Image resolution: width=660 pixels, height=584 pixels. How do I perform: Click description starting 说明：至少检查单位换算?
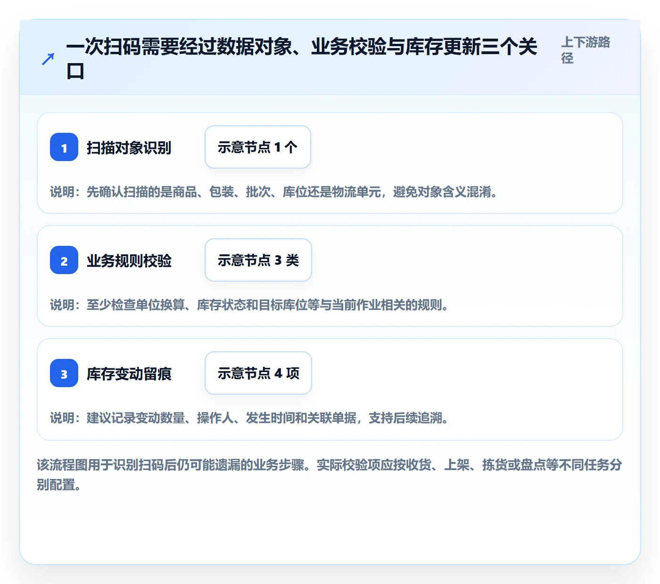tap(249, 305)
